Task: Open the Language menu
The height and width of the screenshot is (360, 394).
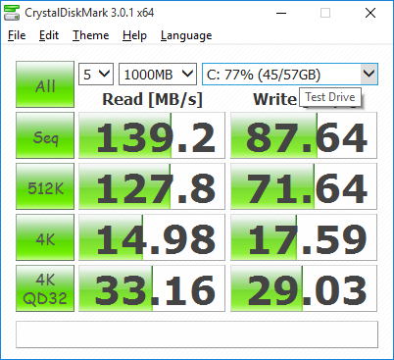Action: 186,35
